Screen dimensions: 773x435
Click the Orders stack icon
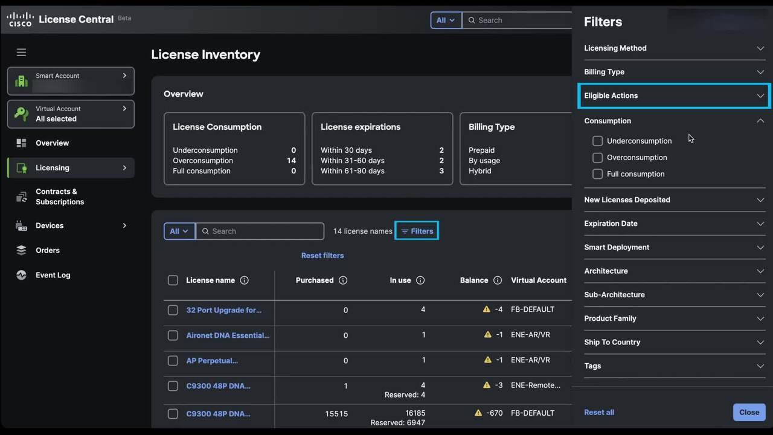22,250
